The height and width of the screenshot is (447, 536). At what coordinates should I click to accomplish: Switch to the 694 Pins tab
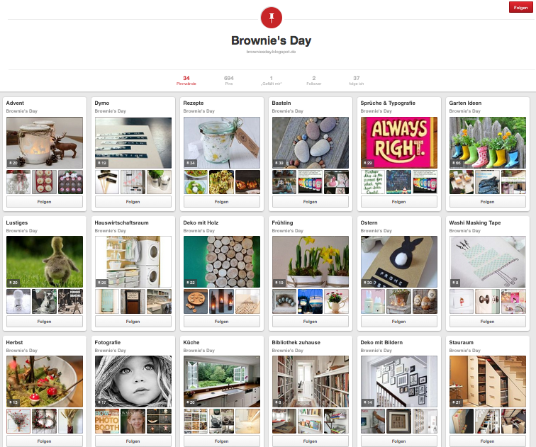(229, 81)
